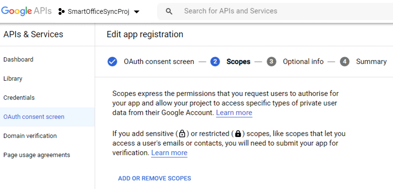Click step 3 circle icon
Viewport: 393px width, 189px height.
pyautogui.click(x=271, y=62)
